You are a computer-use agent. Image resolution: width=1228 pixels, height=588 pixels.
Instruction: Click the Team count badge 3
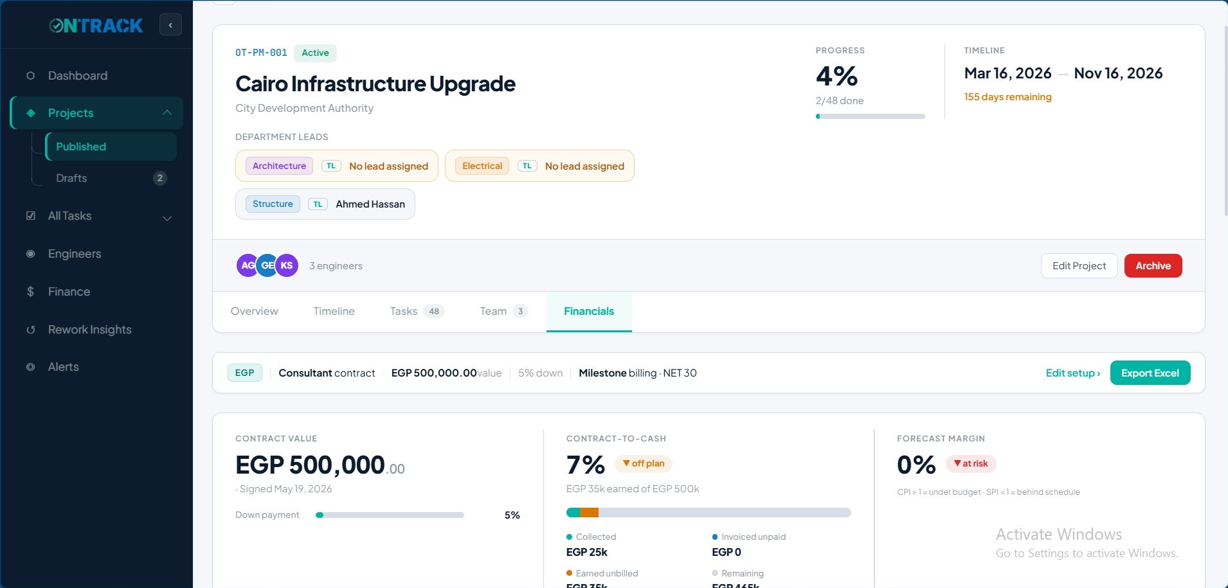[x=520, y=311]
